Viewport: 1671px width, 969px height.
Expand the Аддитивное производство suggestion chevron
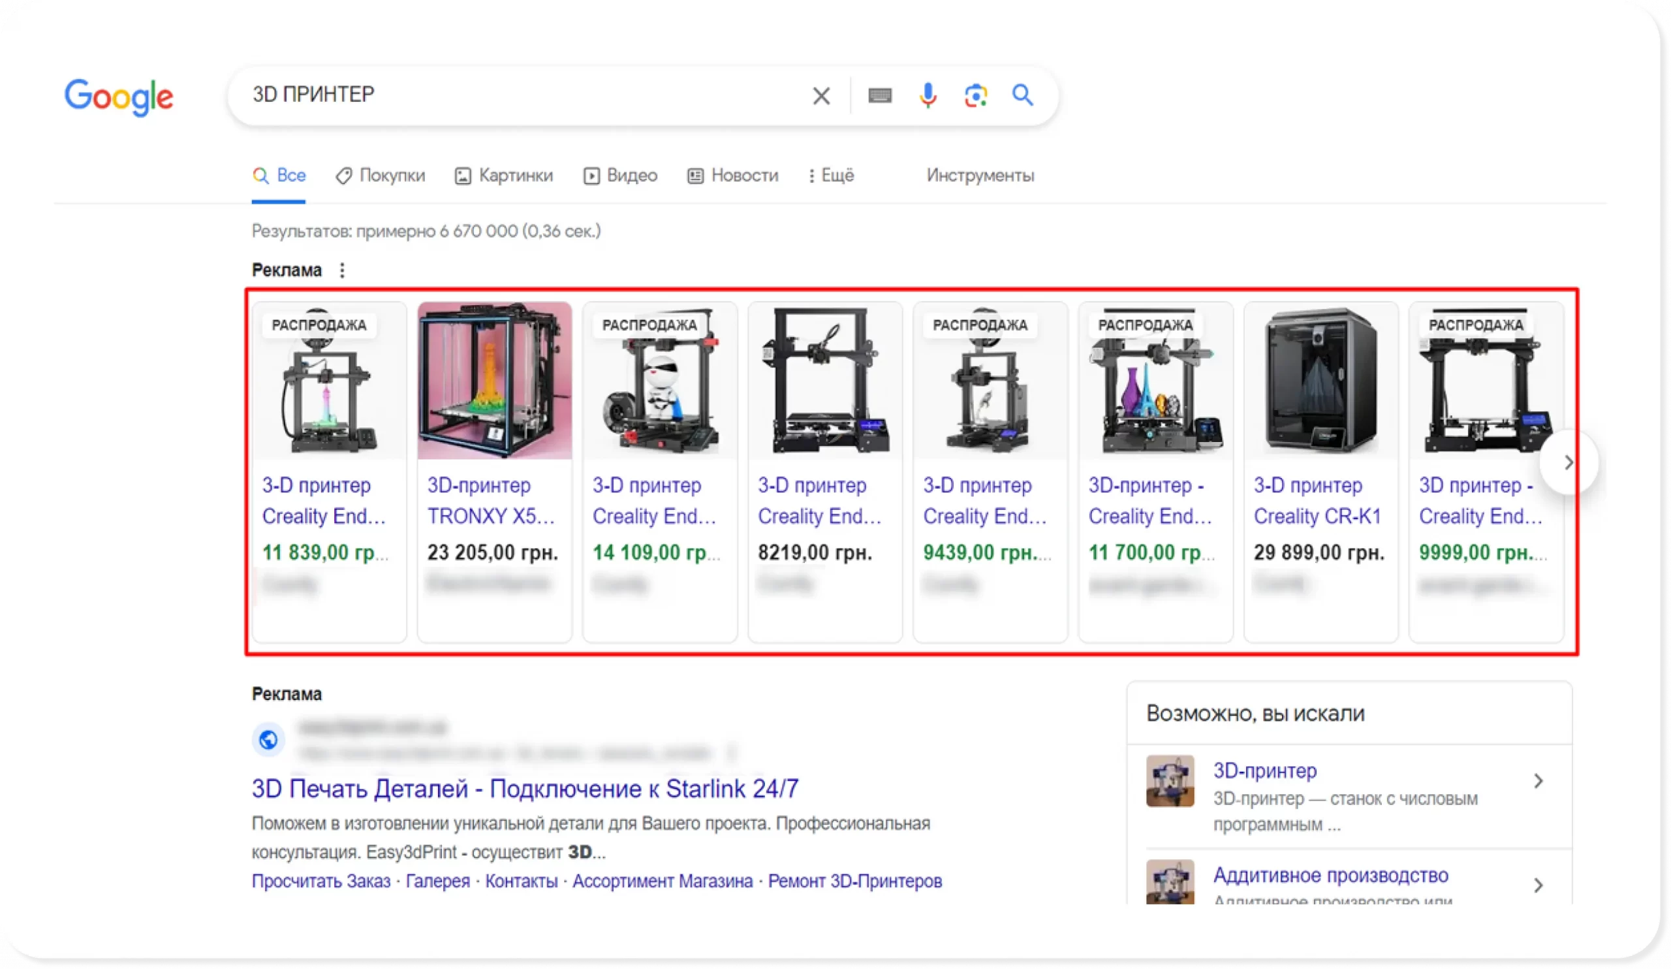(x=1539, y=885)
